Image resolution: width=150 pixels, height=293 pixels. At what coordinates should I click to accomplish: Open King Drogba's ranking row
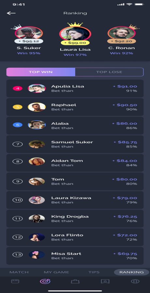(x=75, y=218)
